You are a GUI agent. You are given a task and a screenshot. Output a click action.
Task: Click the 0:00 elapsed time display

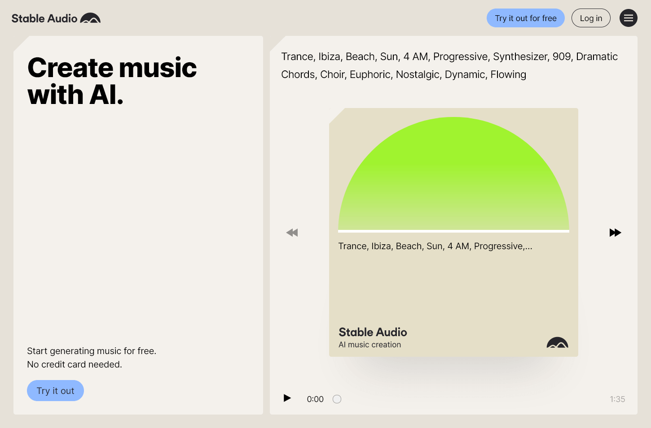point(315,399)
